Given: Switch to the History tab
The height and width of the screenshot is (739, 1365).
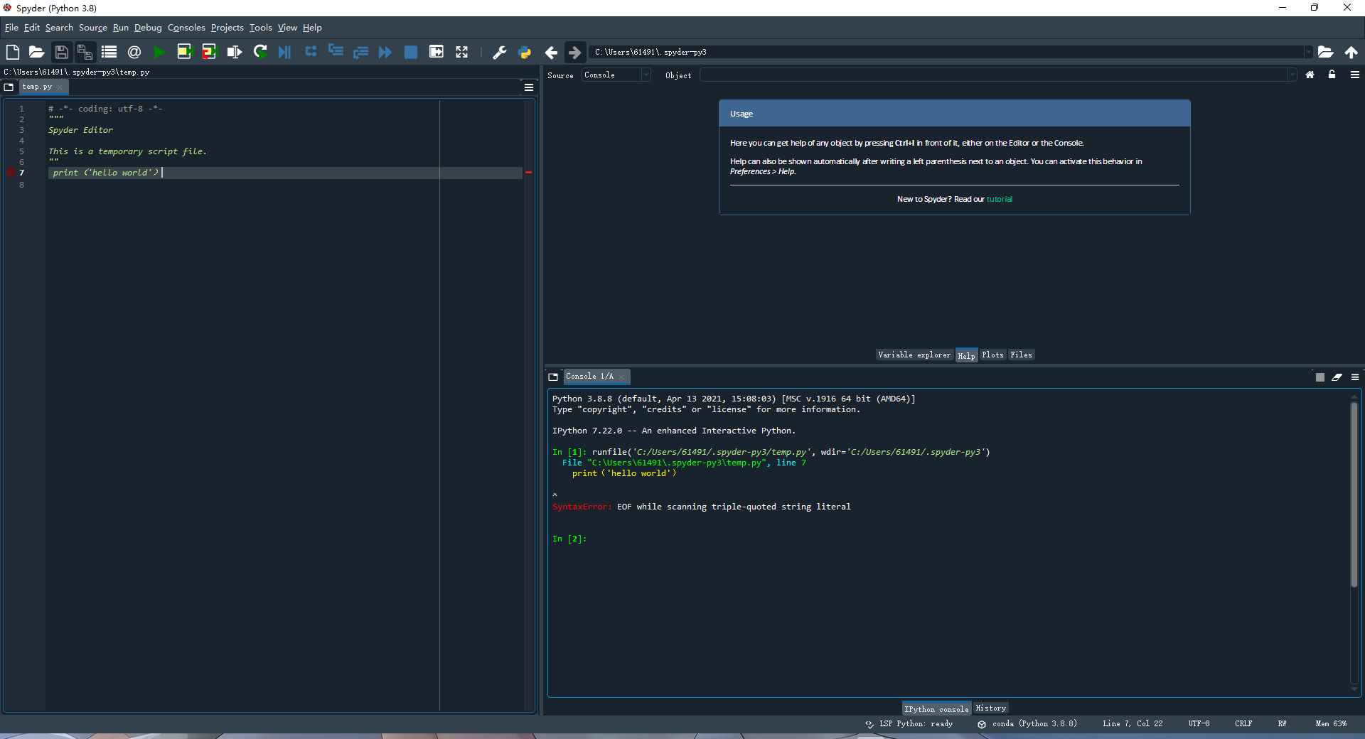Looking at the screenshot, I should tap(990, 708).
